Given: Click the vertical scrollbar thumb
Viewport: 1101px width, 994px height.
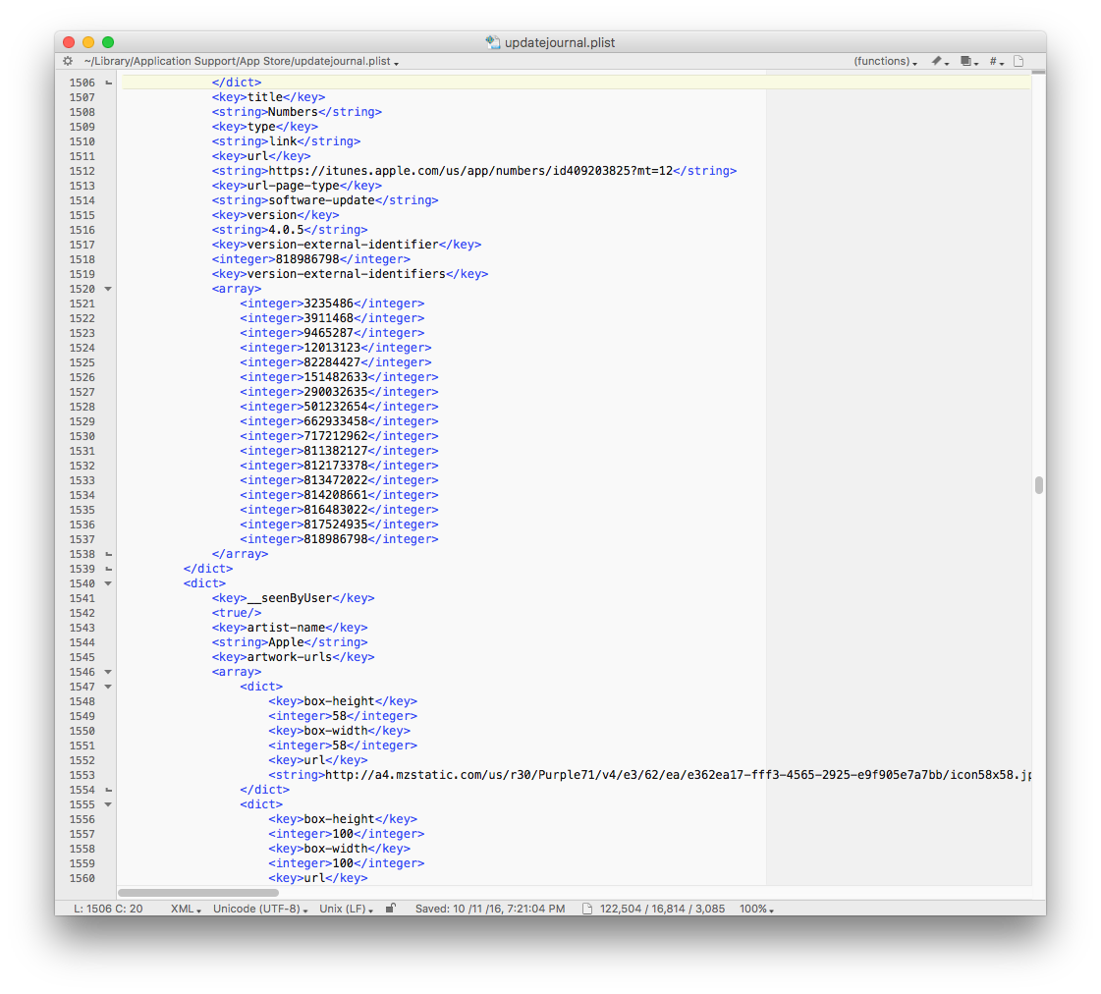Looking at the screenshot, I should (1038, 485).
